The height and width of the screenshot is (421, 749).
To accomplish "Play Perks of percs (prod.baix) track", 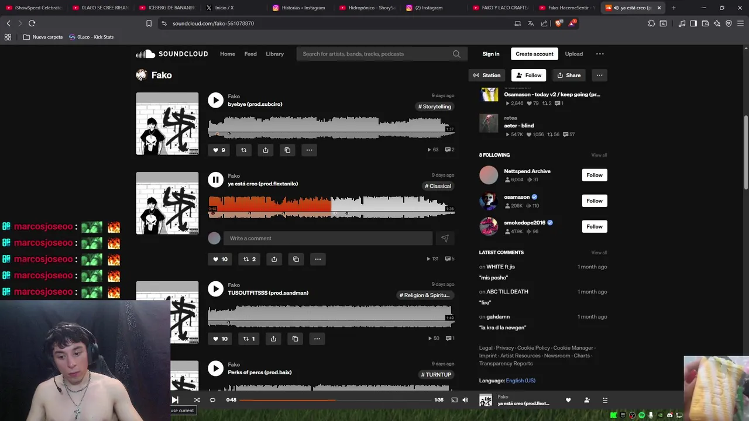I will [215, 368].
